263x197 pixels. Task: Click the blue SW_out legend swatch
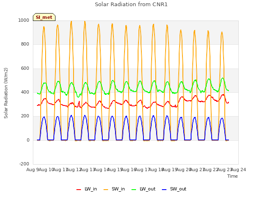point(164,190)
